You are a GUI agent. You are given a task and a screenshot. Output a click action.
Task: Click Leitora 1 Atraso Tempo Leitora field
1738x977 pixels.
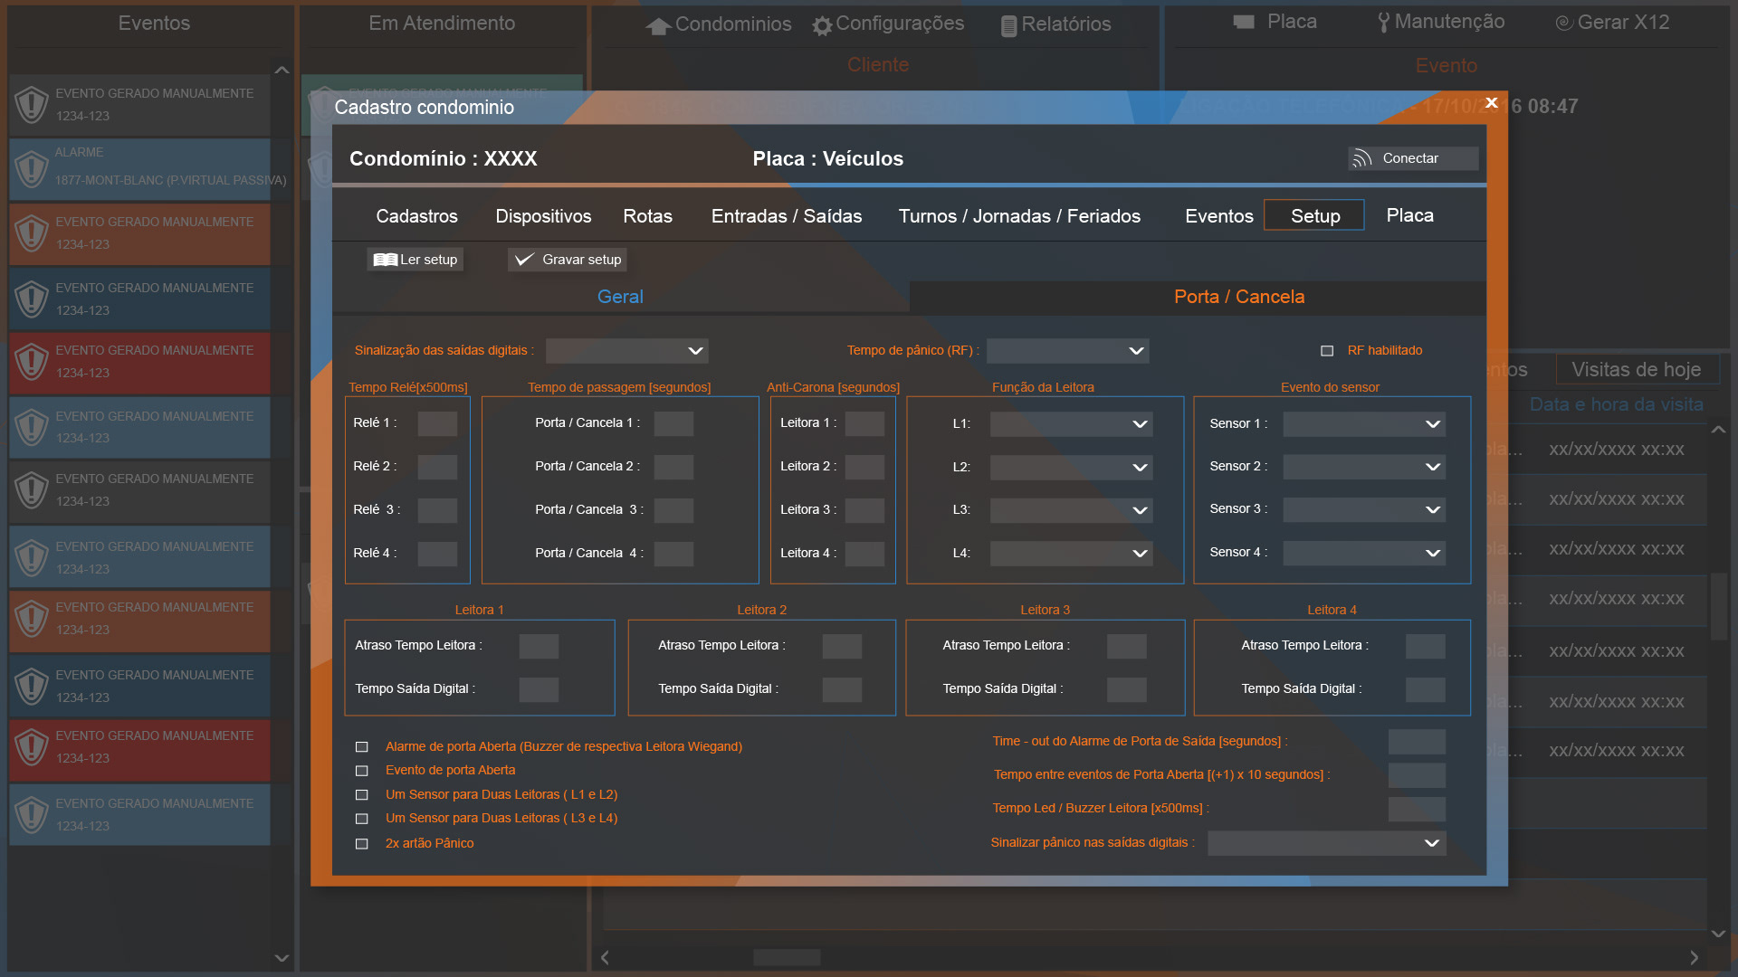[x=539, y=647]
